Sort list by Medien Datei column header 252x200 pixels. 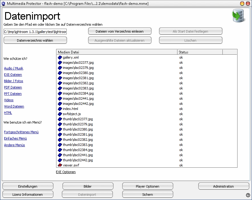117,52
